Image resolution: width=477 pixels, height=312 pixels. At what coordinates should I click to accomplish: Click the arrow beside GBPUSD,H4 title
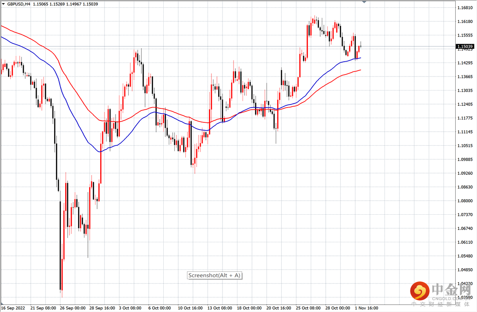(3, 4)
